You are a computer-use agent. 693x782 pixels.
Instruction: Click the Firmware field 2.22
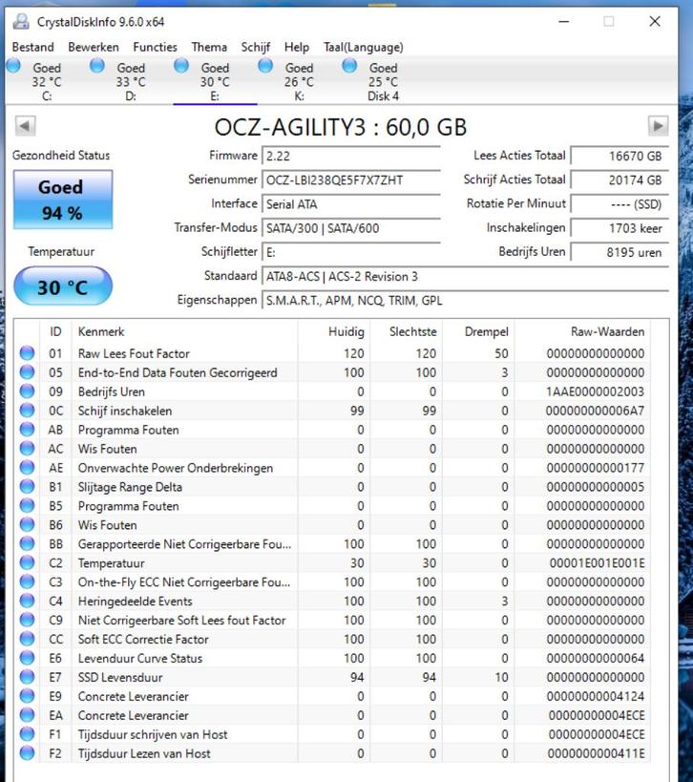[351, 156]
